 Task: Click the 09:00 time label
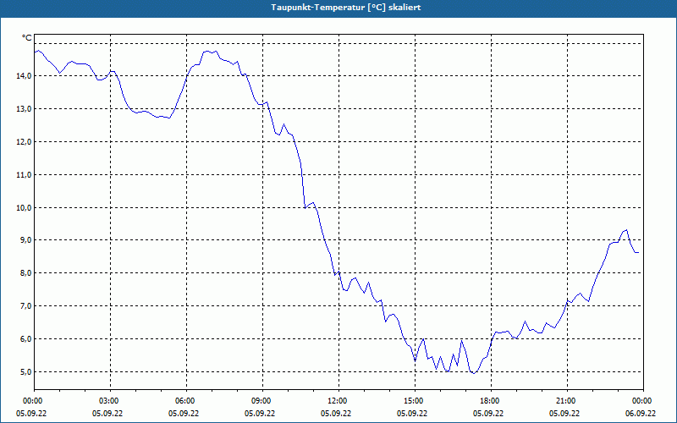click(262, 401)
